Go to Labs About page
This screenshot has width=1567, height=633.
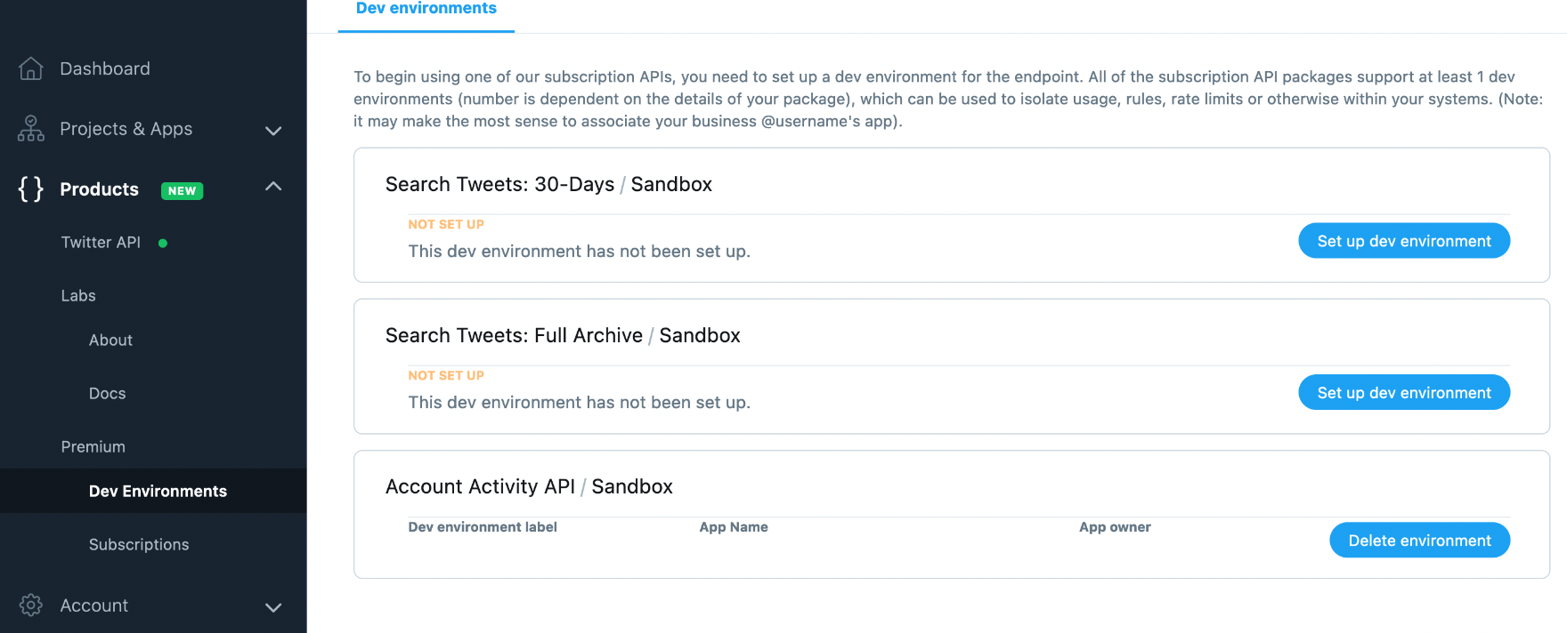(x=110, y=340)
